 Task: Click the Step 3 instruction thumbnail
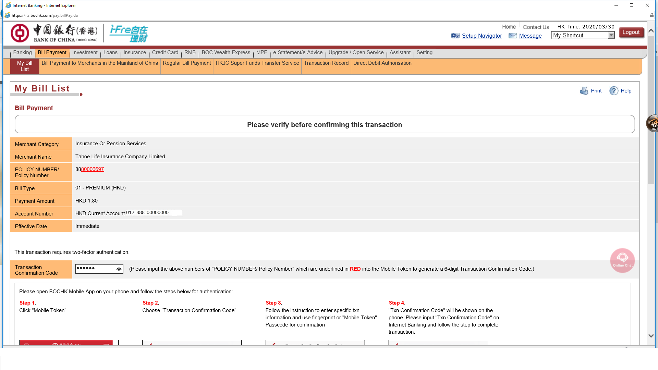click(x=315, y=343)
